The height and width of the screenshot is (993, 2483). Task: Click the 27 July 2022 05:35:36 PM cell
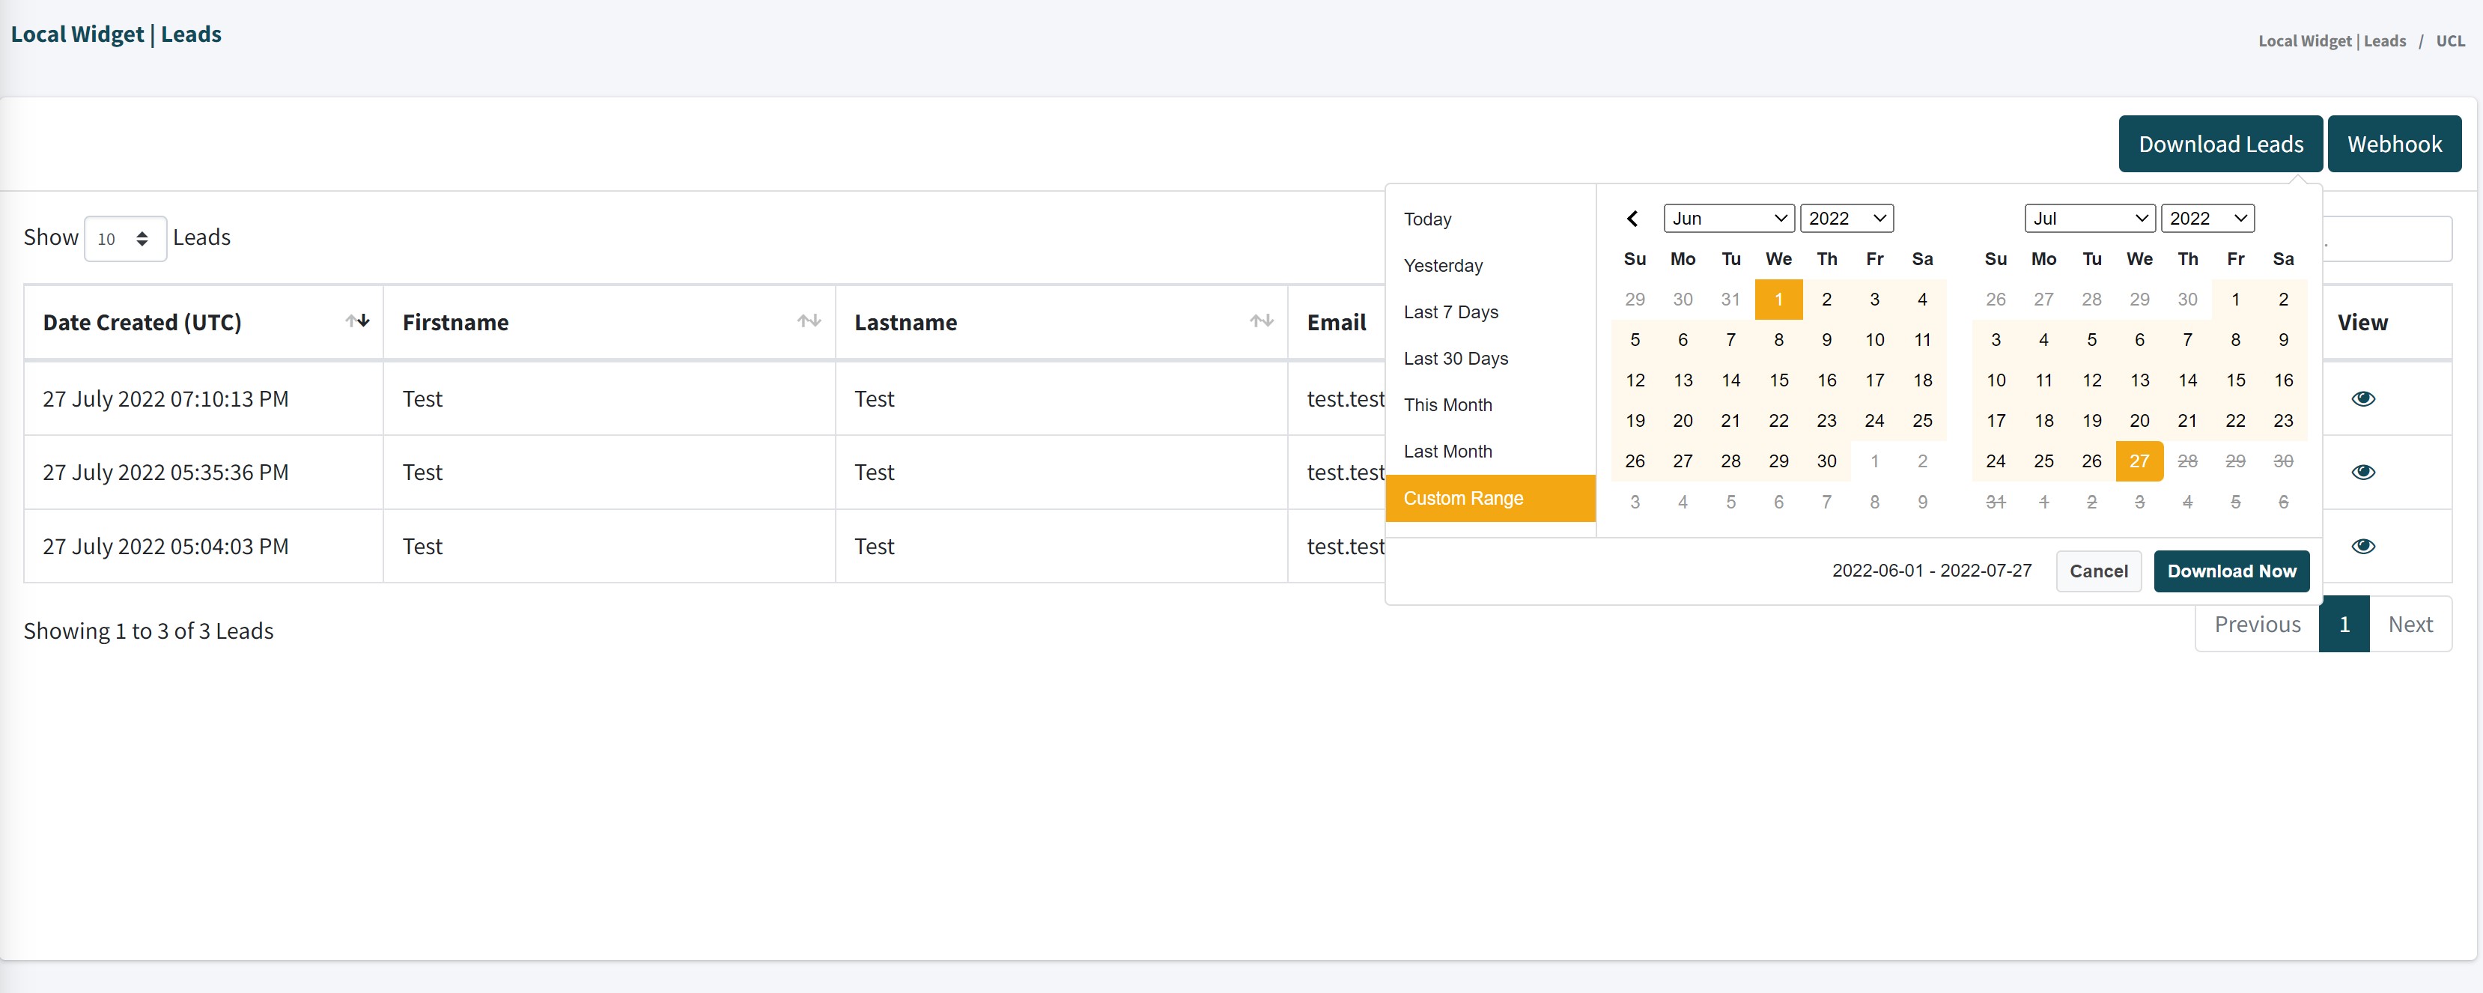(x=204, y=473)
